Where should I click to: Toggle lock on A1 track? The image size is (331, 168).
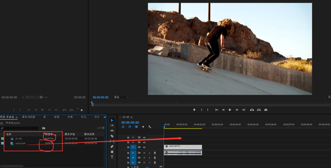coord(128,153)
